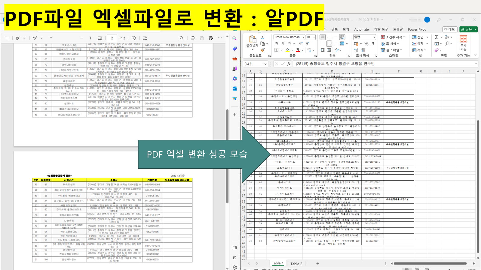Search inside the PDF file
This screenshot has height=270, width=481.
(x=181, y=38)
